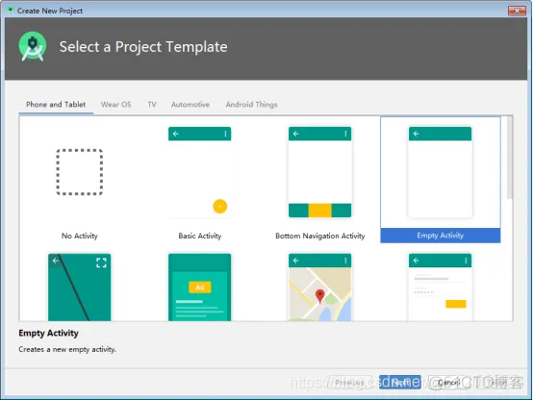Click the yellow floating action button icon
Image resolution: width=533 pixels, height=400 pixels.
tap(220, 207)
